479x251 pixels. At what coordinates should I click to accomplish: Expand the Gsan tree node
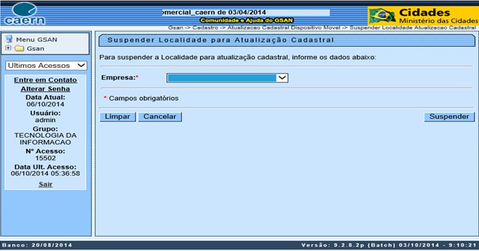coord(8,48)
